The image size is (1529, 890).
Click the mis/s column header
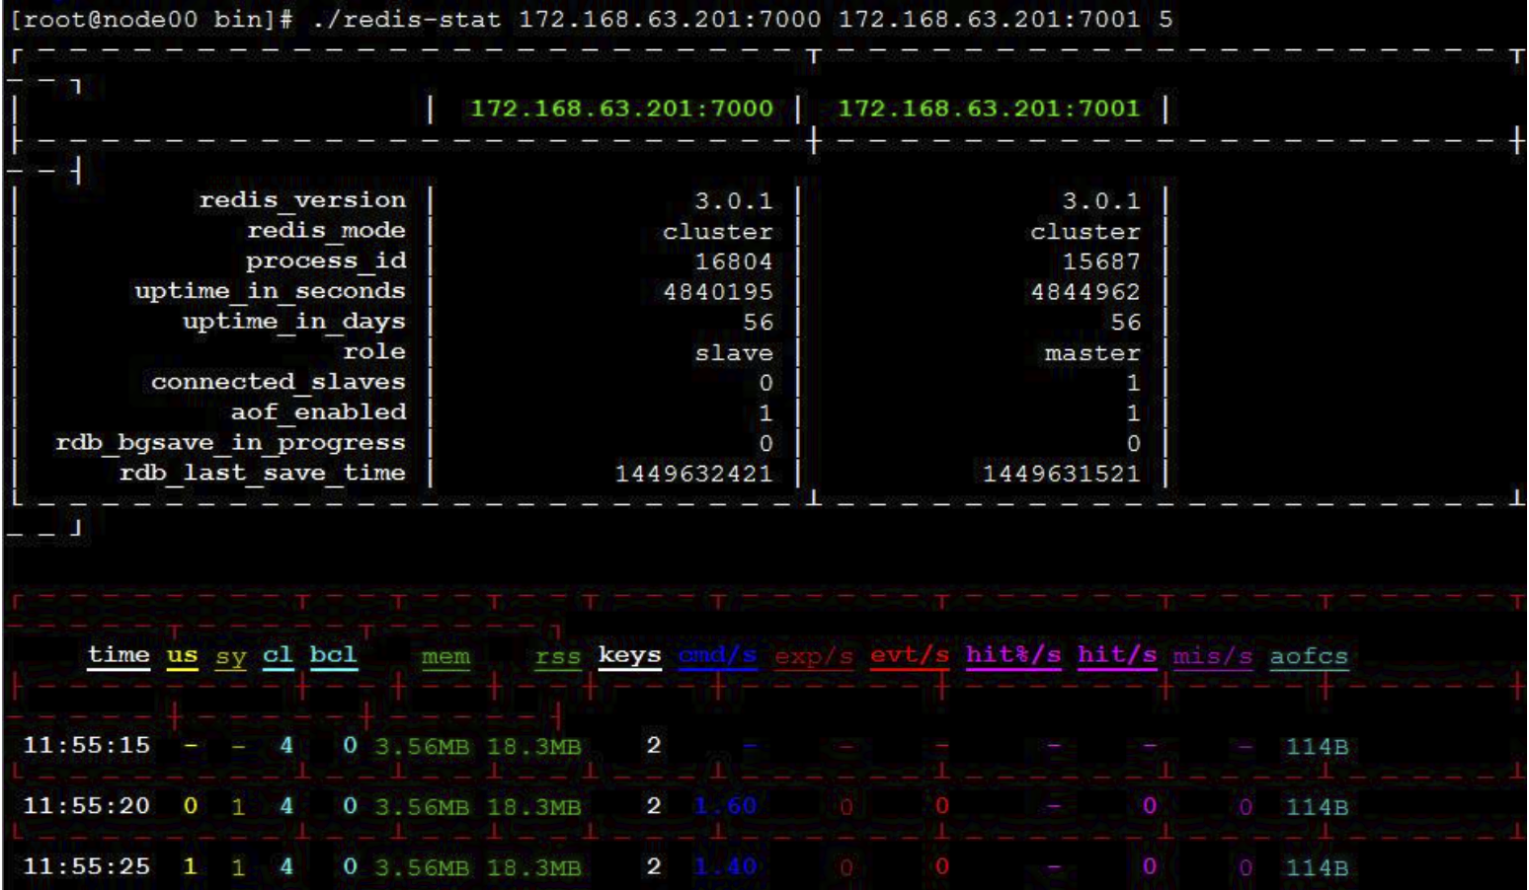(x=1213, y=656)
